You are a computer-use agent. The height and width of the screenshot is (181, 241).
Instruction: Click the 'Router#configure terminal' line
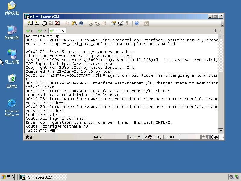(55, 119)
